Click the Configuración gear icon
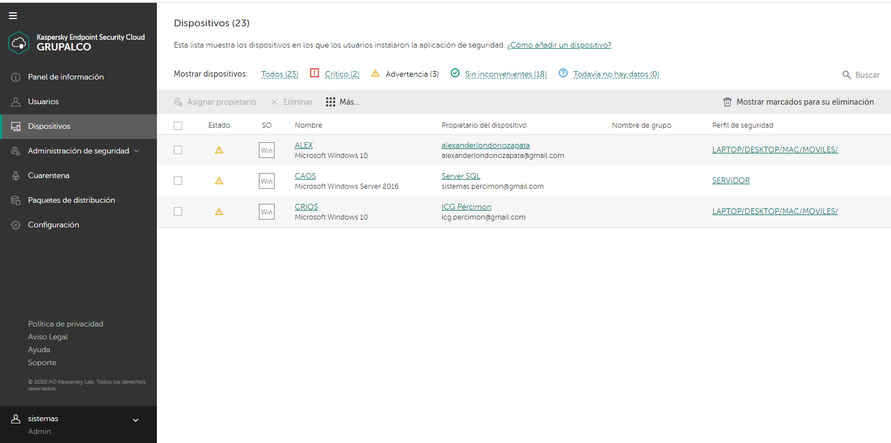 [x=16, y=225]
